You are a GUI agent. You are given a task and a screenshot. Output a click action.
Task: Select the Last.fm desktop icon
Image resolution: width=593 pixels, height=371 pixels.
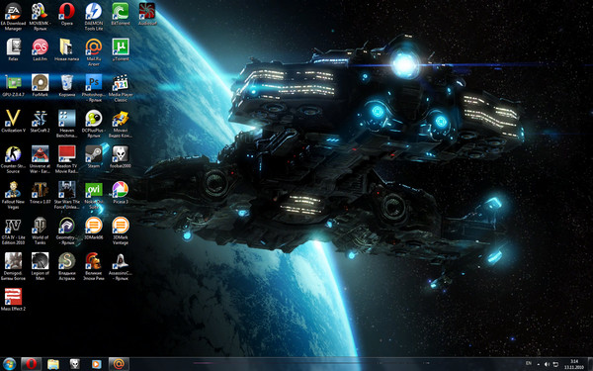point(40,49)
